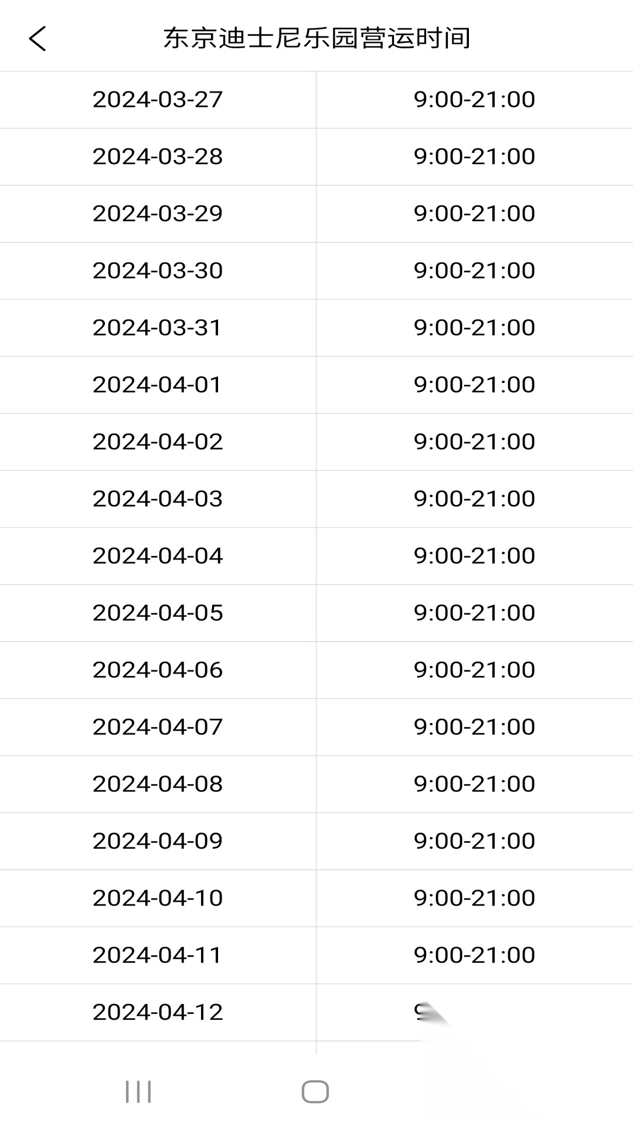The width and height of the screenshot is (633, 1126).
Task: Tap opening hours beside 2024-04-02
Action: [474, 442]
